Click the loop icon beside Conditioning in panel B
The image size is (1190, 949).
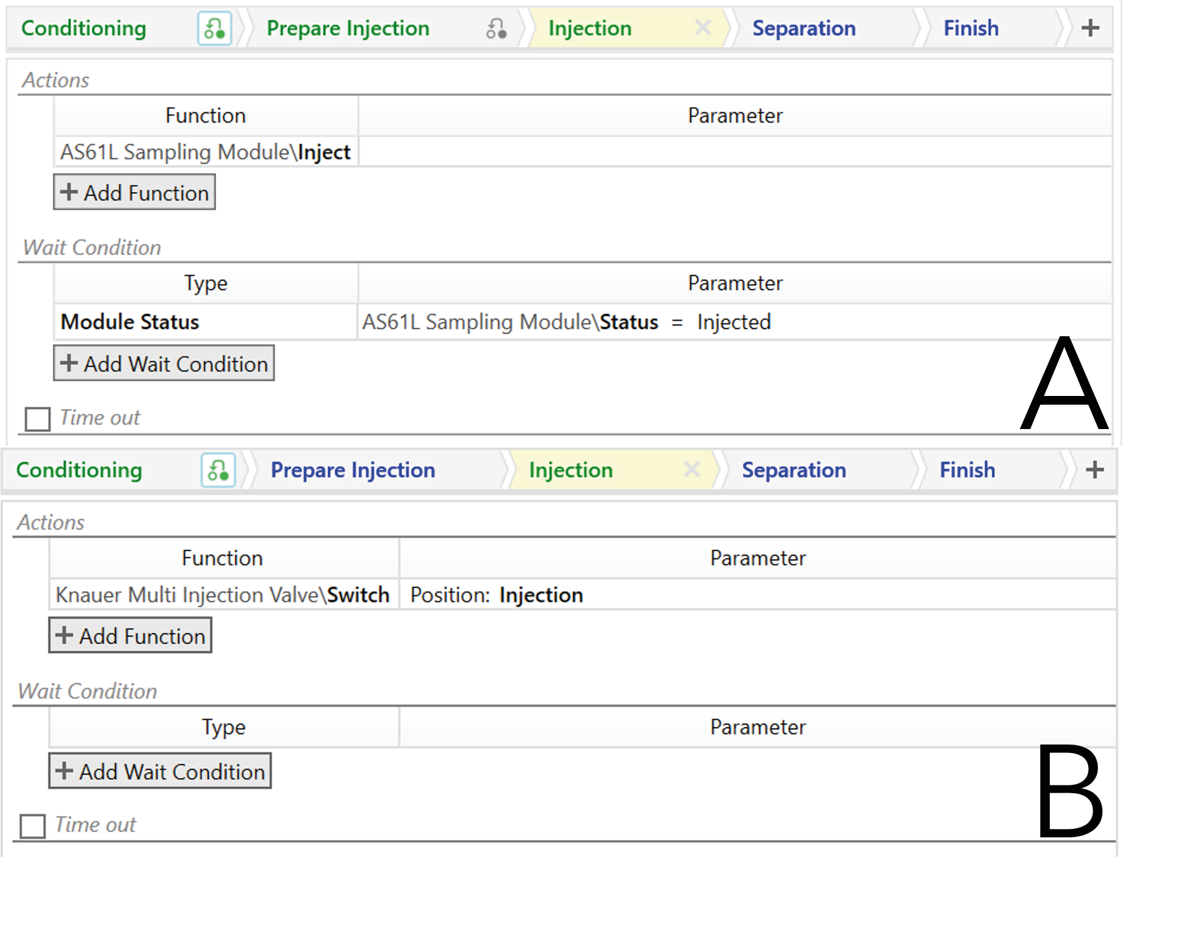(218, 471)
